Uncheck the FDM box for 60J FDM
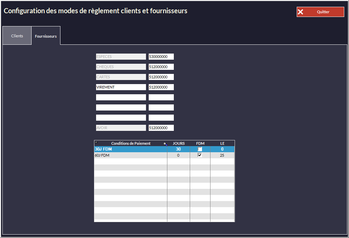This screenshot has height=238, width=349. [200, 155]
